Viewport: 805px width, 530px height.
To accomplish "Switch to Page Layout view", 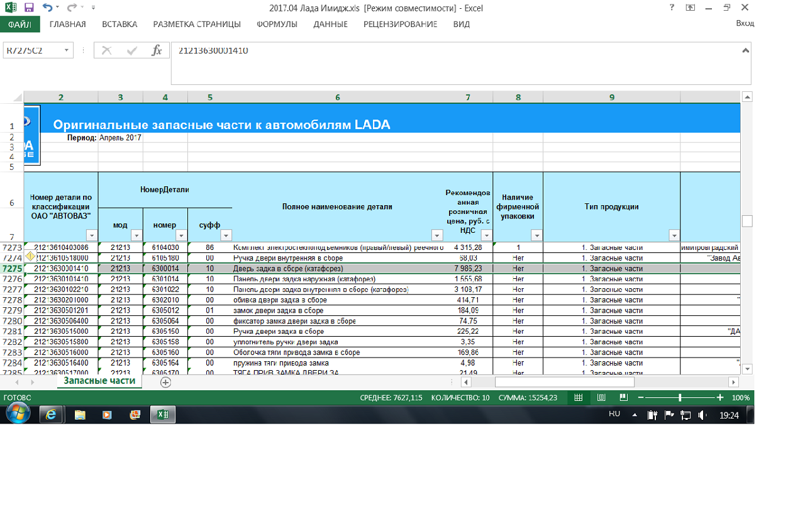I will (x=601, y=398).
